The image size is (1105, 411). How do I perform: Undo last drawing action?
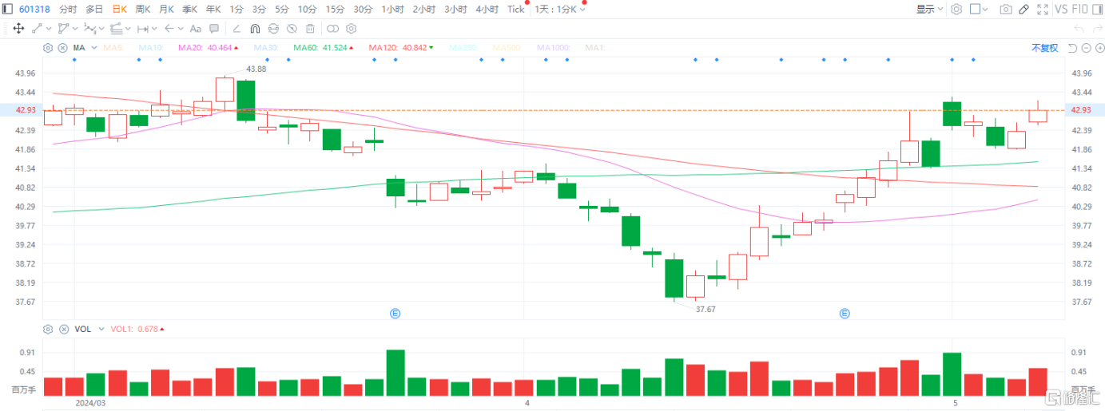point(1079,29)
